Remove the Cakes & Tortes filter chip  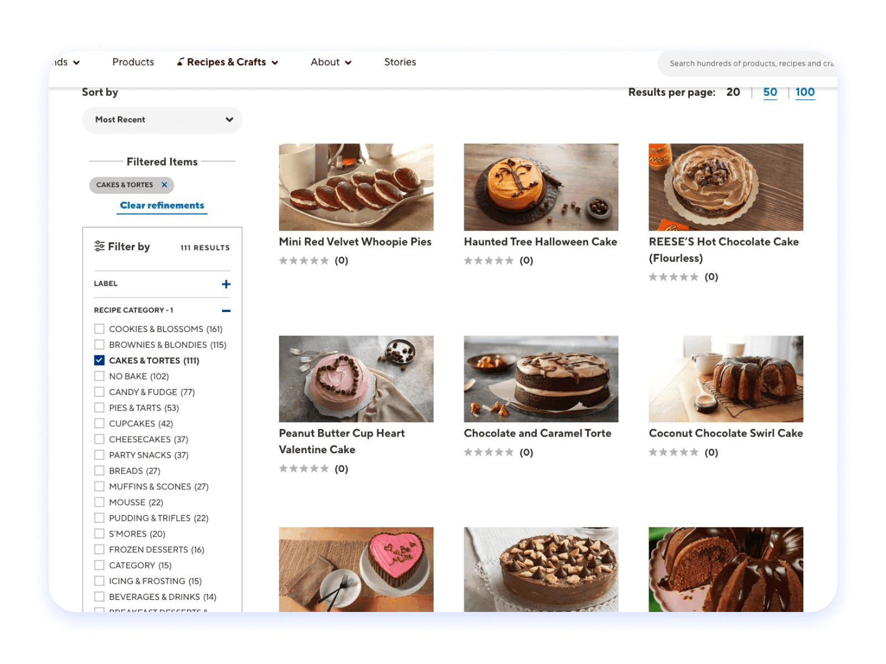tap(164, 185)
